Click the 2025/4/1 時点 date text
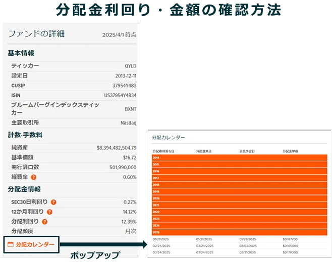 pyautogui.click(x=119, y=35)
